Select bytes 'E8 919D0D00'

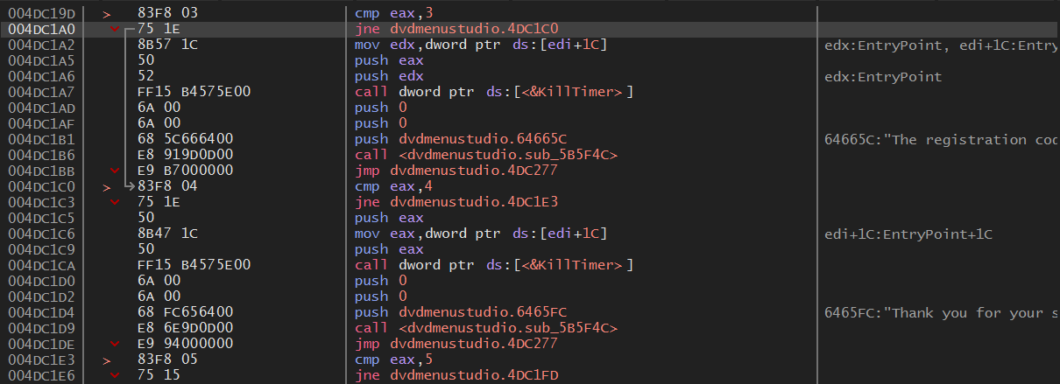(x=186, y=156)
